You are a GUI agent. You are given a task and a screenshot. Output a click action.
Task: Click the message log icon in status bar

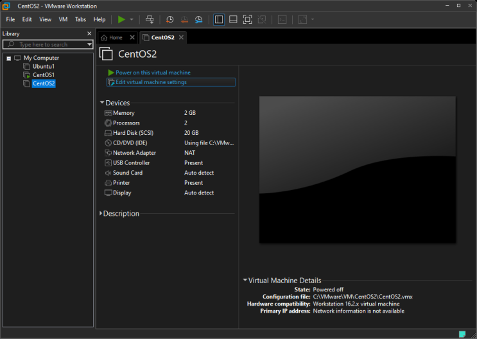click(462, 334)
